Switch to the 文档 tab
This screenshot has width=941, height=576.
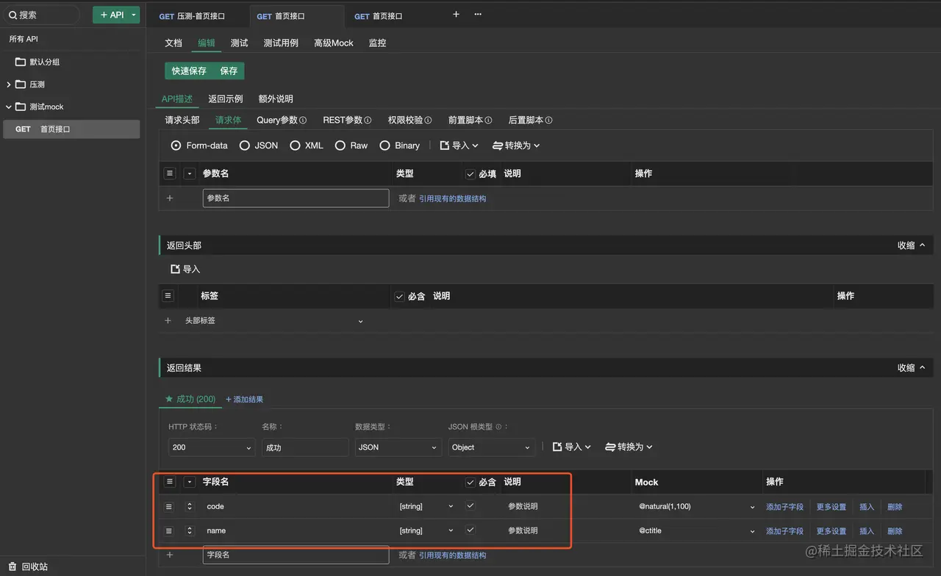click(x=173, y=43)
